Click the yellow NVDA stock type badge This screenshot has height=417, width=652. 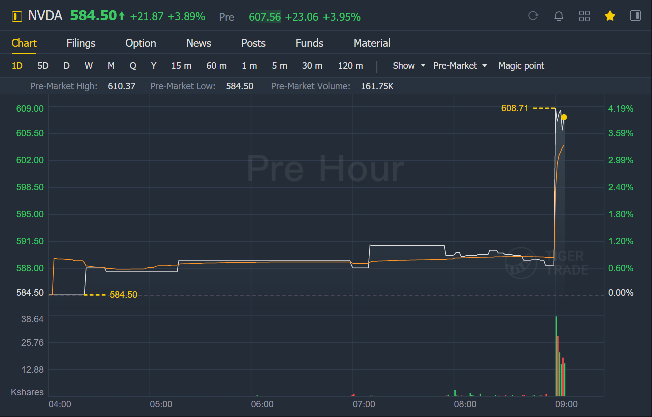click(x=17, y=16)
